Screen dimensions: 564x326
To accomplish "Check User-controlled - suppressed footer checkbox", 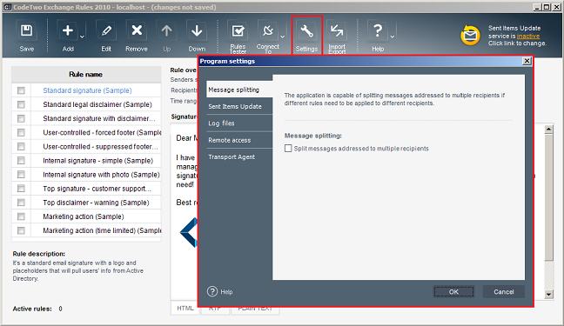I will (21, 147).
